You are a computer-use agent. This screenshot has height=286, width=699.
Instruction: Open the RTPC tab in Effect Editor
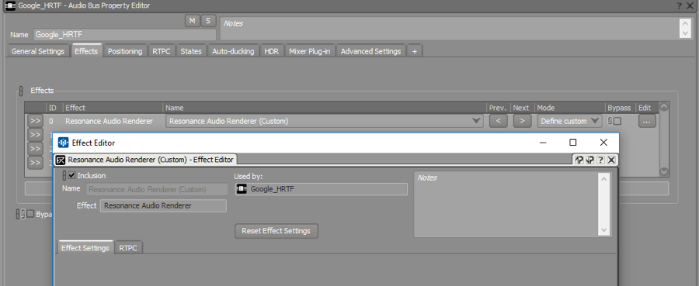[x=128, y=248]
